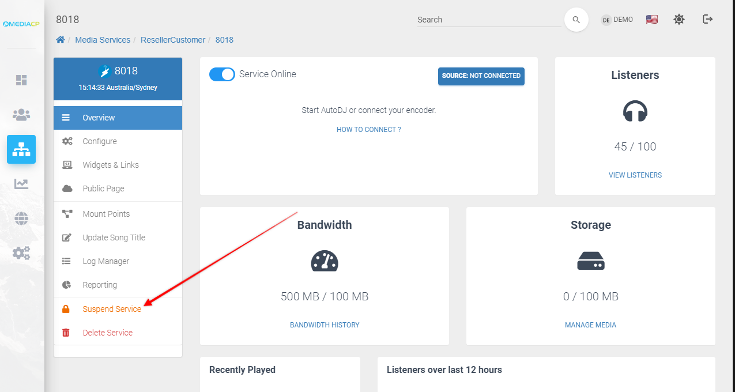Choose Delete Service option
Screen dimensions: 735x392
point(118,333)
